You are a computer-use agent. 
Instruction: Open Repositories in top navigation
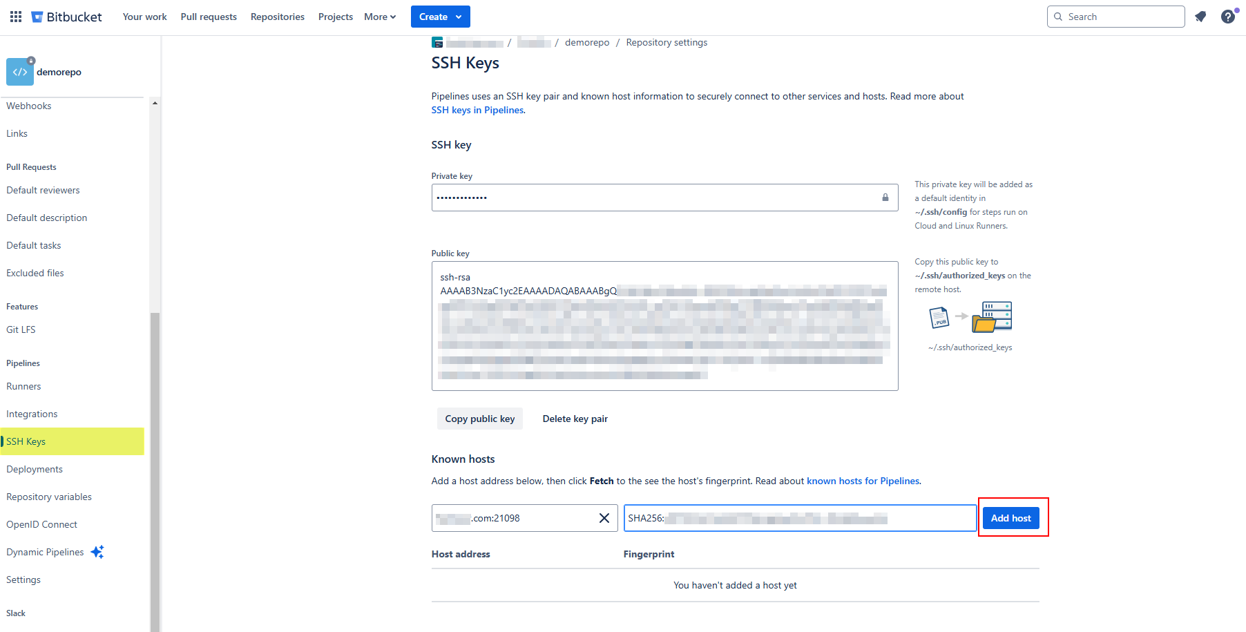pos(278,17)
